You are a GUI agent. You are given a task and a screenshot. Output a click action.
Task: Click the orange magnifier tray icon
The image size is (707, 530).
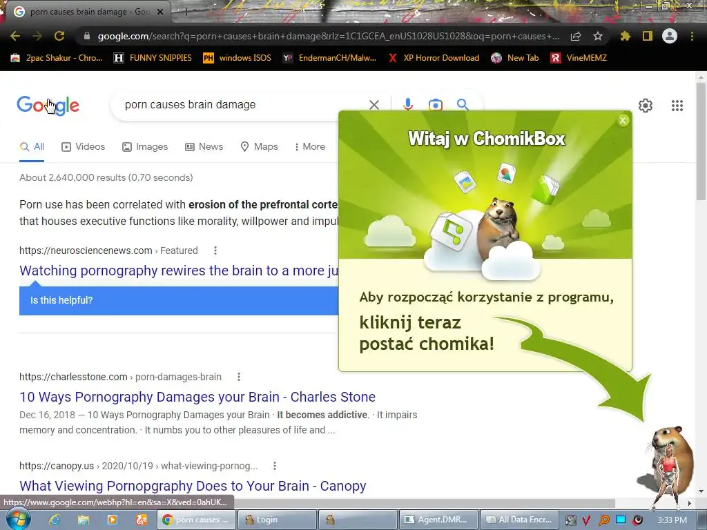point(604,520)
